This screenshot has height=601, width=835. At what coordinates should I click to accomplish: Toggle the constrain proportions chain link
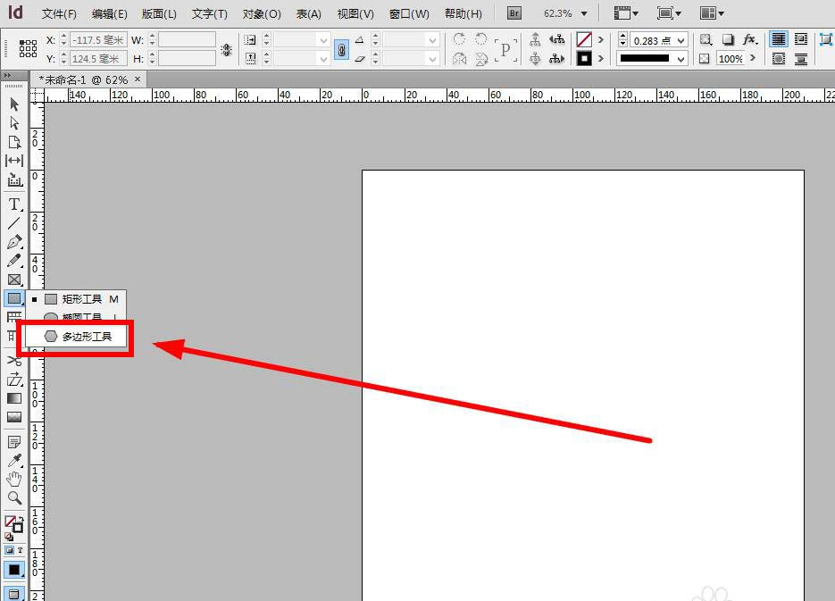click(341, 49)
